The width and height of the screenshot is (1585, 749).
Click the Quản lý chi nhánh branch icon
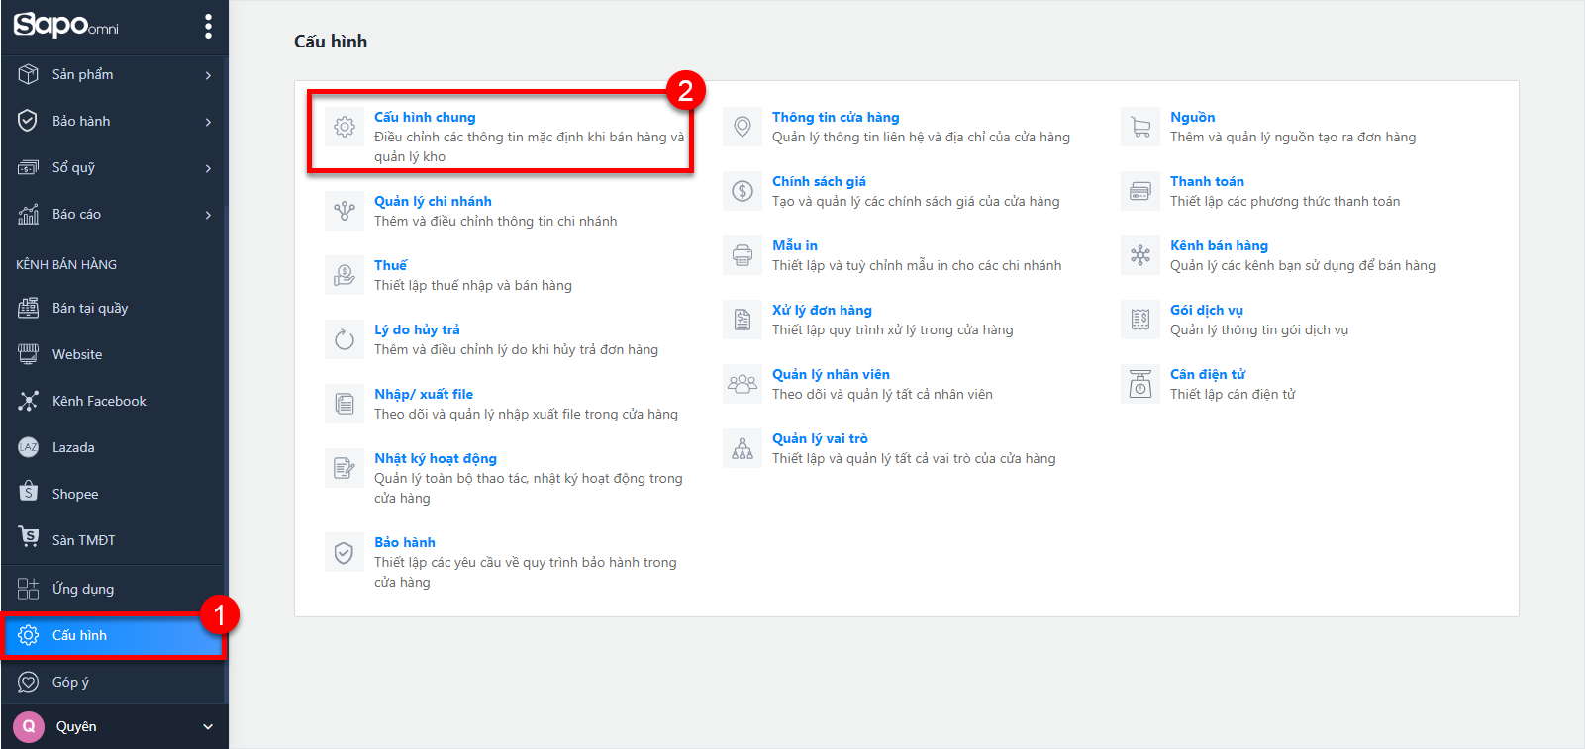tap(345, 211)
